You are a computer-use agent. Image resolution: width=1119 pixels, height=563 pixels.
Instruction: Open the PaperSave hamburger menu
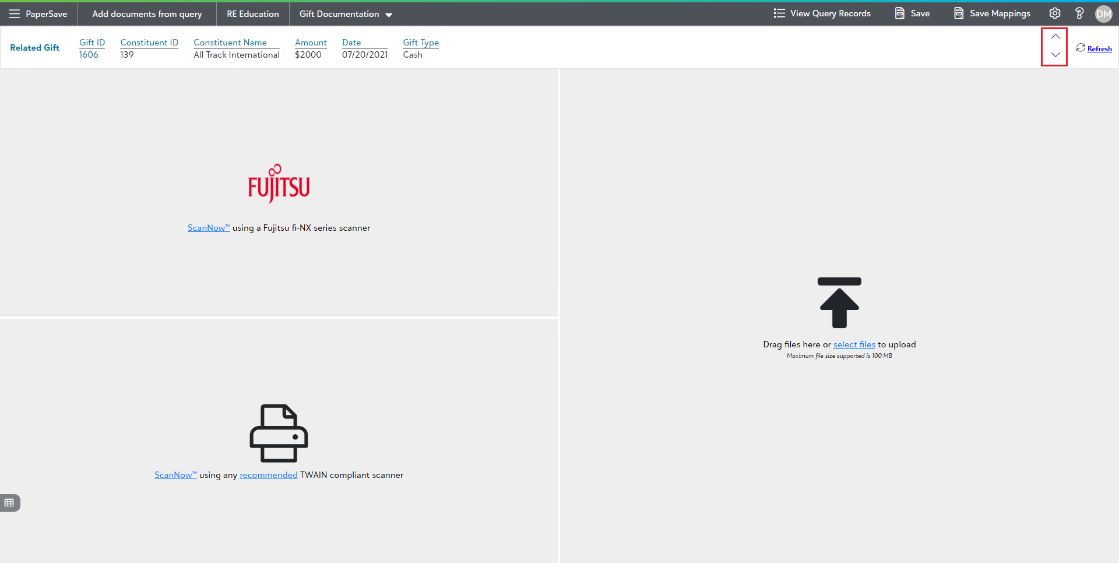point(15,13)
